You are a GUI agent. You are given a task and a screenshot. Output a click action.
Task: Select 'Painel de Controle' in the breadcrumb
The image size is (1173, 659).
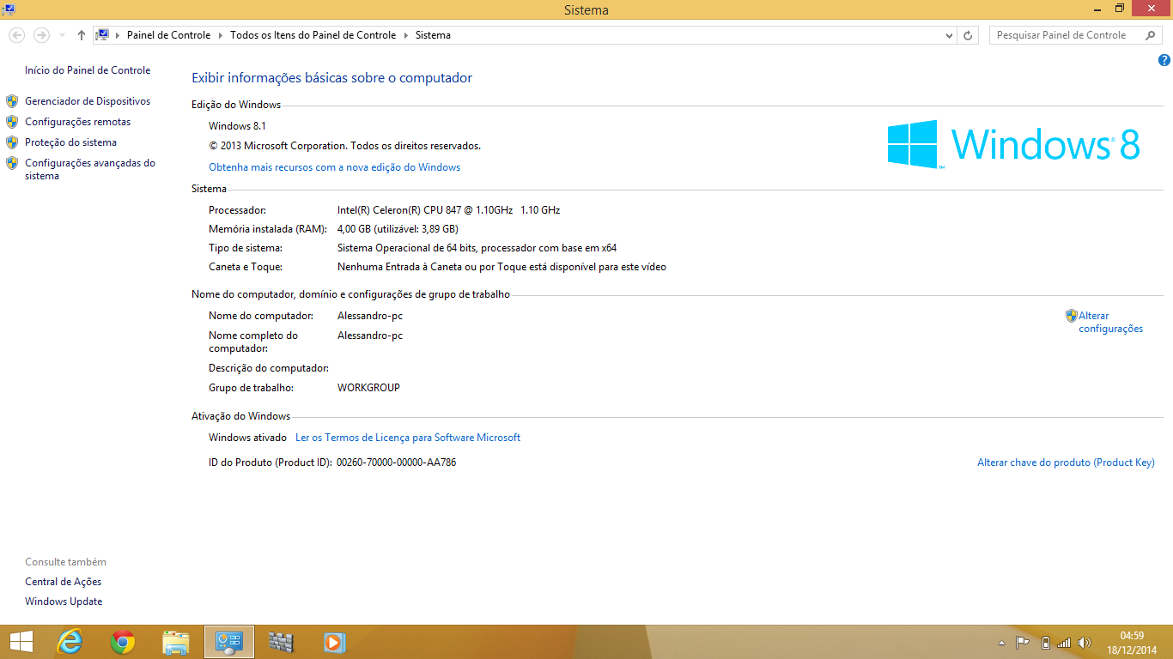(x=168, y=35)
